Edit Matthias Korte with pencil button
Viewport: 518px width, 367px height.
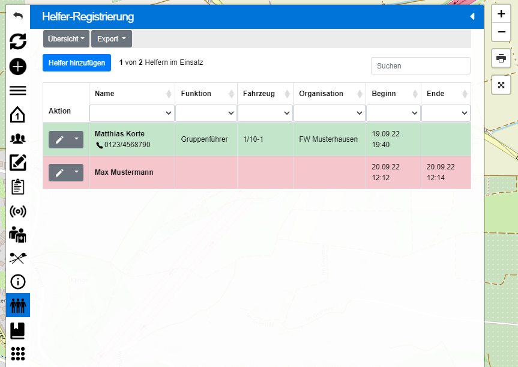tap(59, 139)
